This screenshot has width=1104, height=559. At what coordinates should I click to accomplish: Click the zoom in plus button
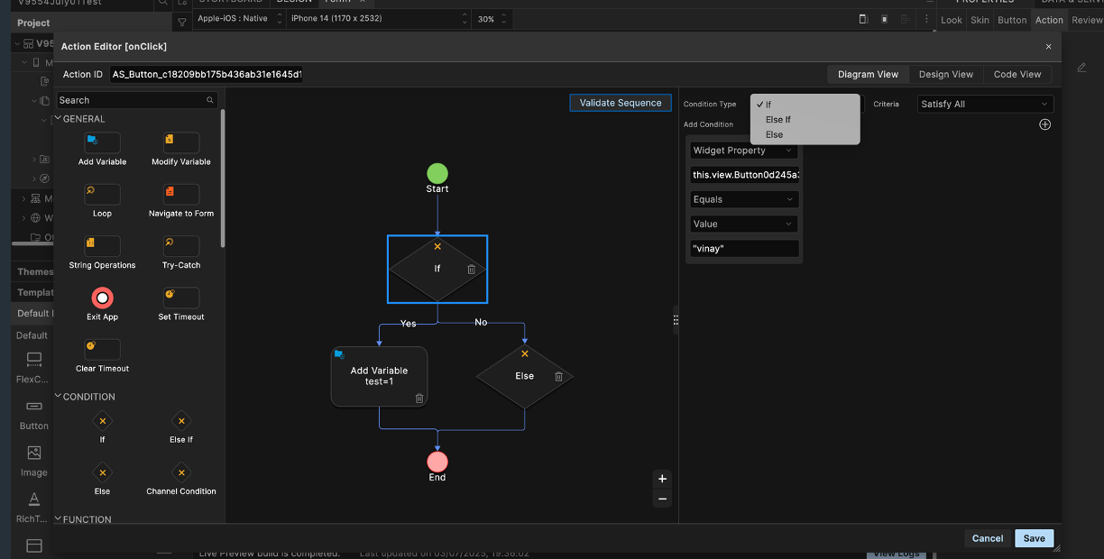pyautogui.click(x=662, y=479)
